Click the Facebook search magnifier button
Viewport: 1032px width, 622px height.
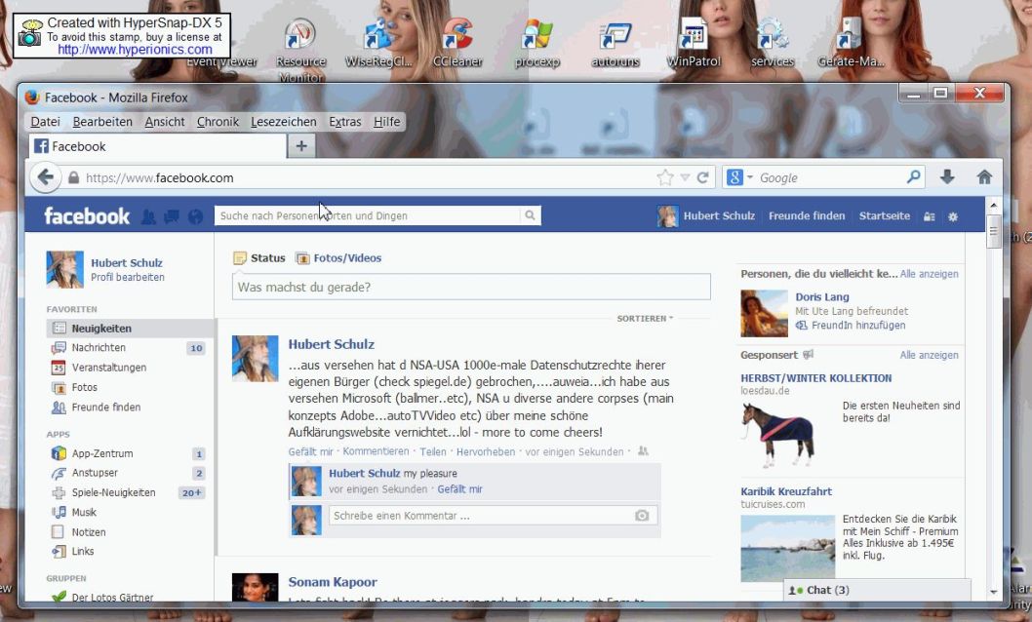pos(530,215)
